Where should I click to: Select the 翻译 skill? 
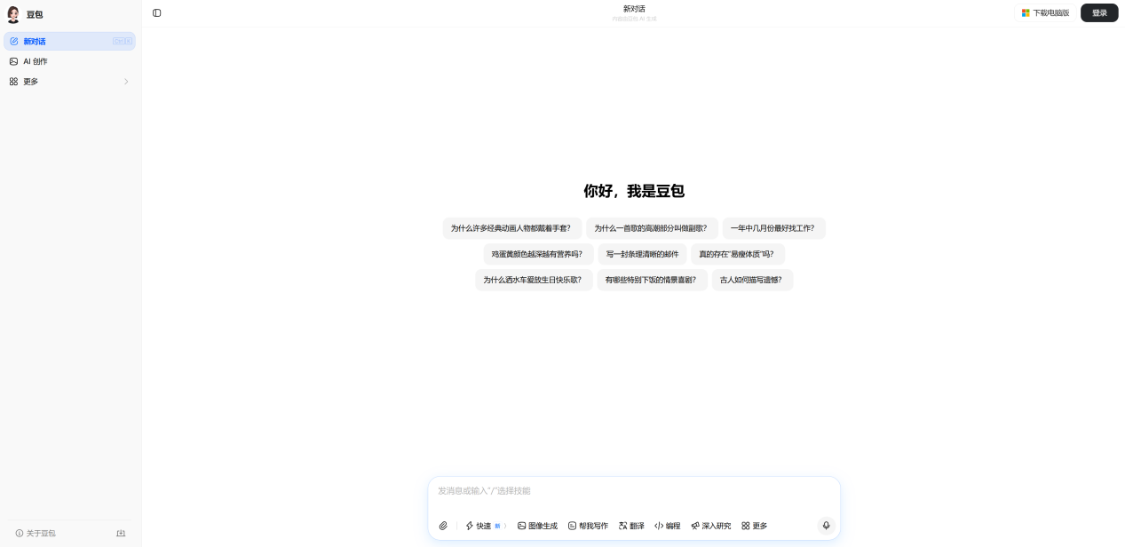pos(631,526)
